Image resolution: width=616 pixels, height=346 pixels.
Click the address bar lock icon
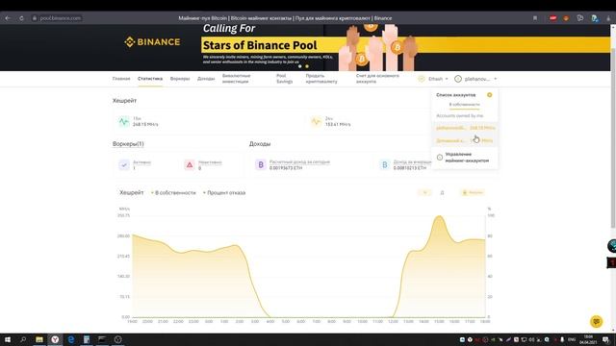(35, 18)
